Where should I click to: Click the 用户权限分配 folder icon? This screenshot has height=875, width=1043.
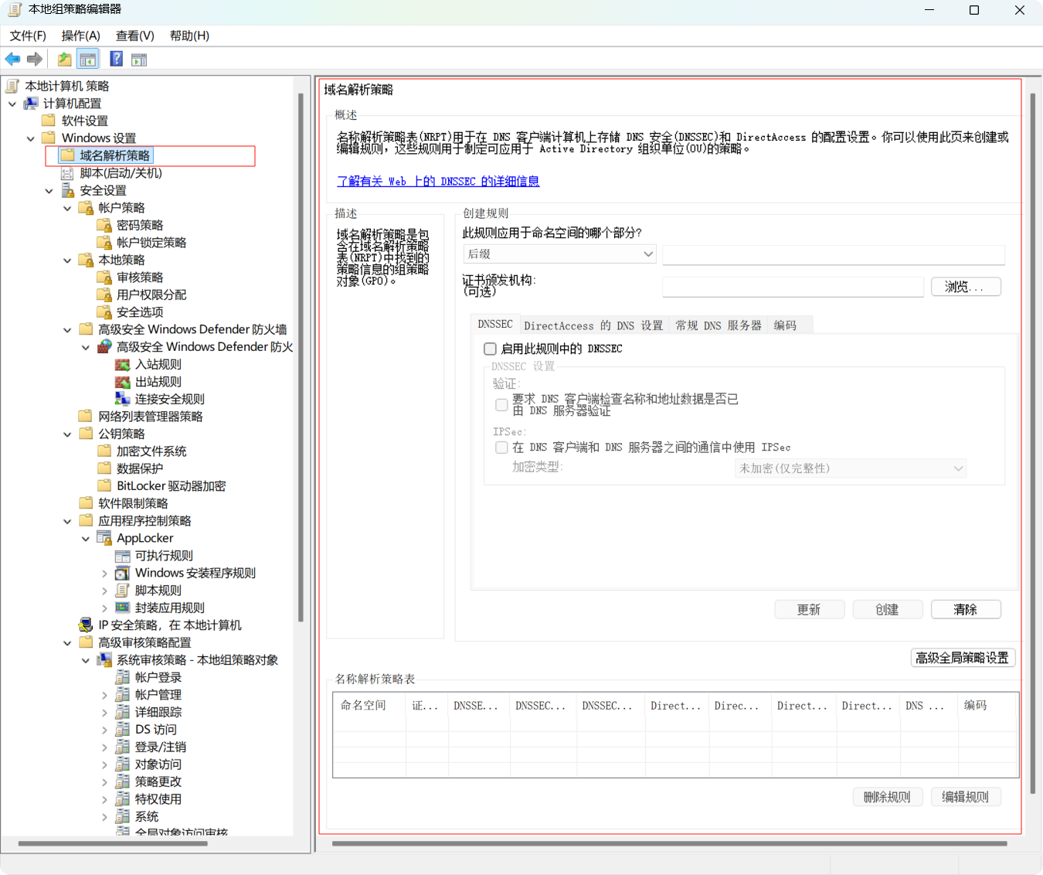point(104,295)
